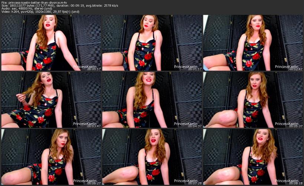Click the 00:02:47 timestamp label

[x=295, y=69]
